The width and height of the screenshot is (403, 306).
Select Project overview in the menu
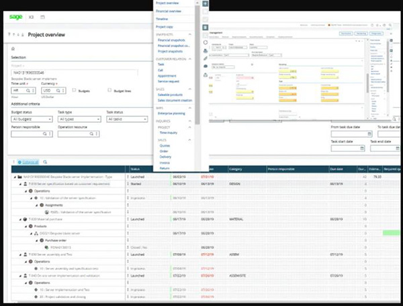click(x=167, y=3)
